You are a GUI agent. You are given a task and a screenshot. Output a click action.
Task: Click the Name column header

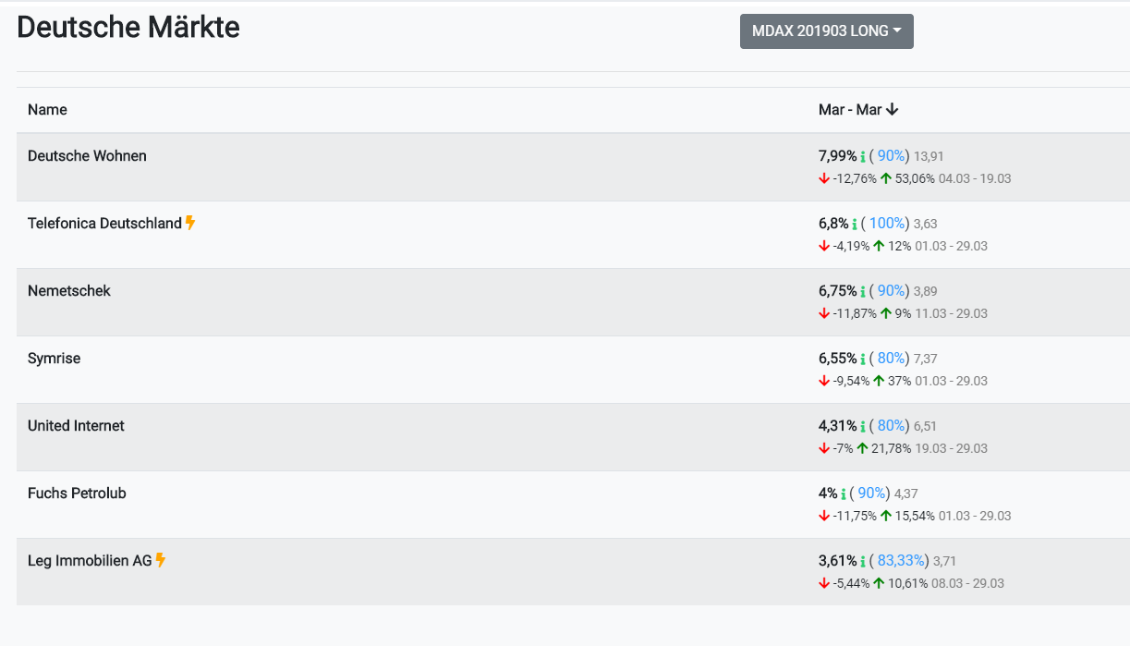tap(47, 110)
